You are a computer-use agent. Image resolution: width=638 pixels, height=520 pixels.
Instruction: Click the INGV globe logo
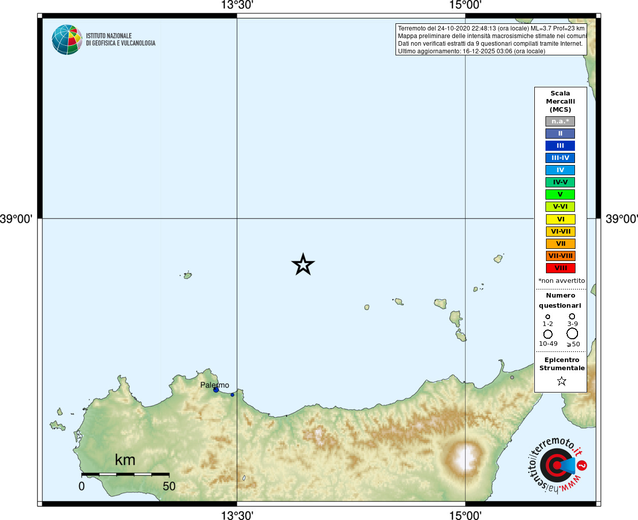(67, 40)
